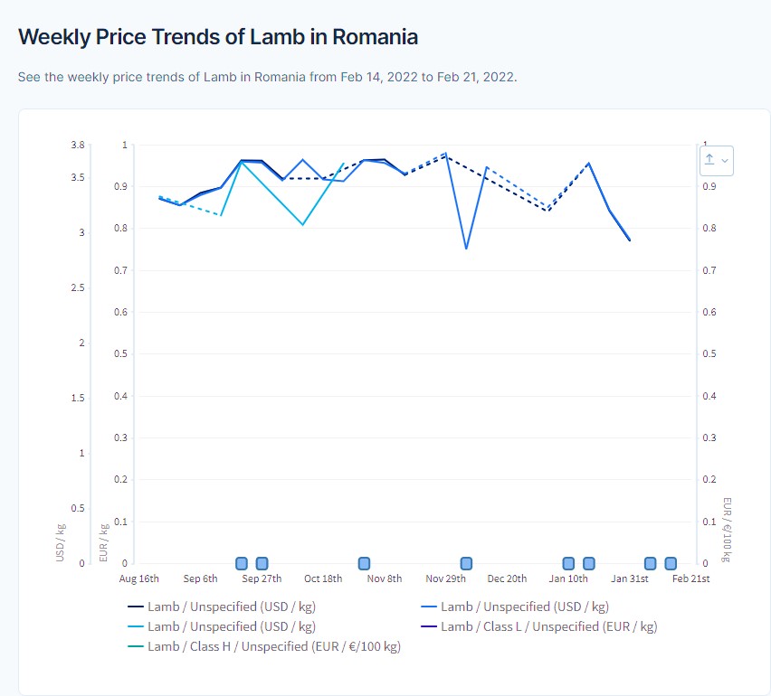
Task: Hide the medium blue Lamb / Unspecified series
Action: pos(524,607)
